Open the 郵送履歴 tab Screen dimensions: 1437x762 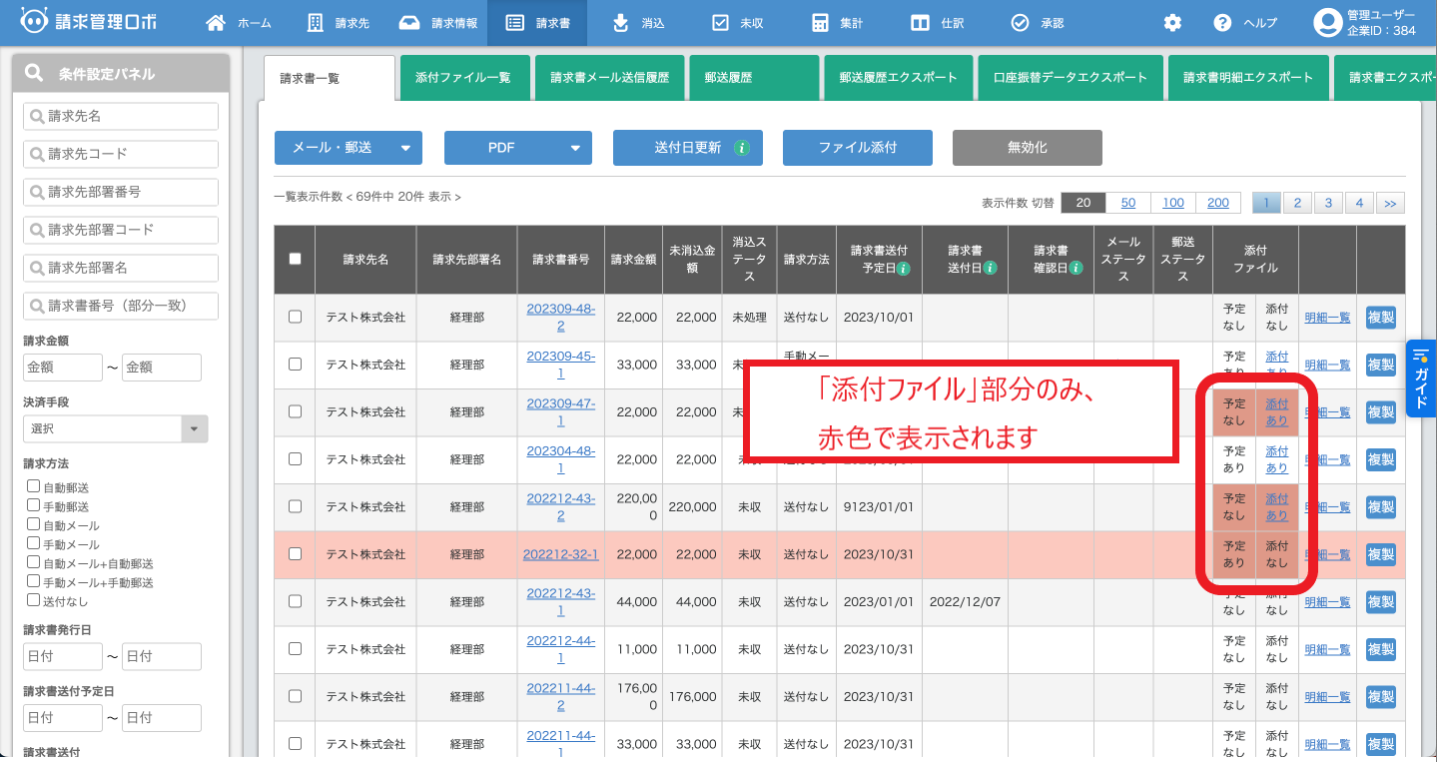753,77
